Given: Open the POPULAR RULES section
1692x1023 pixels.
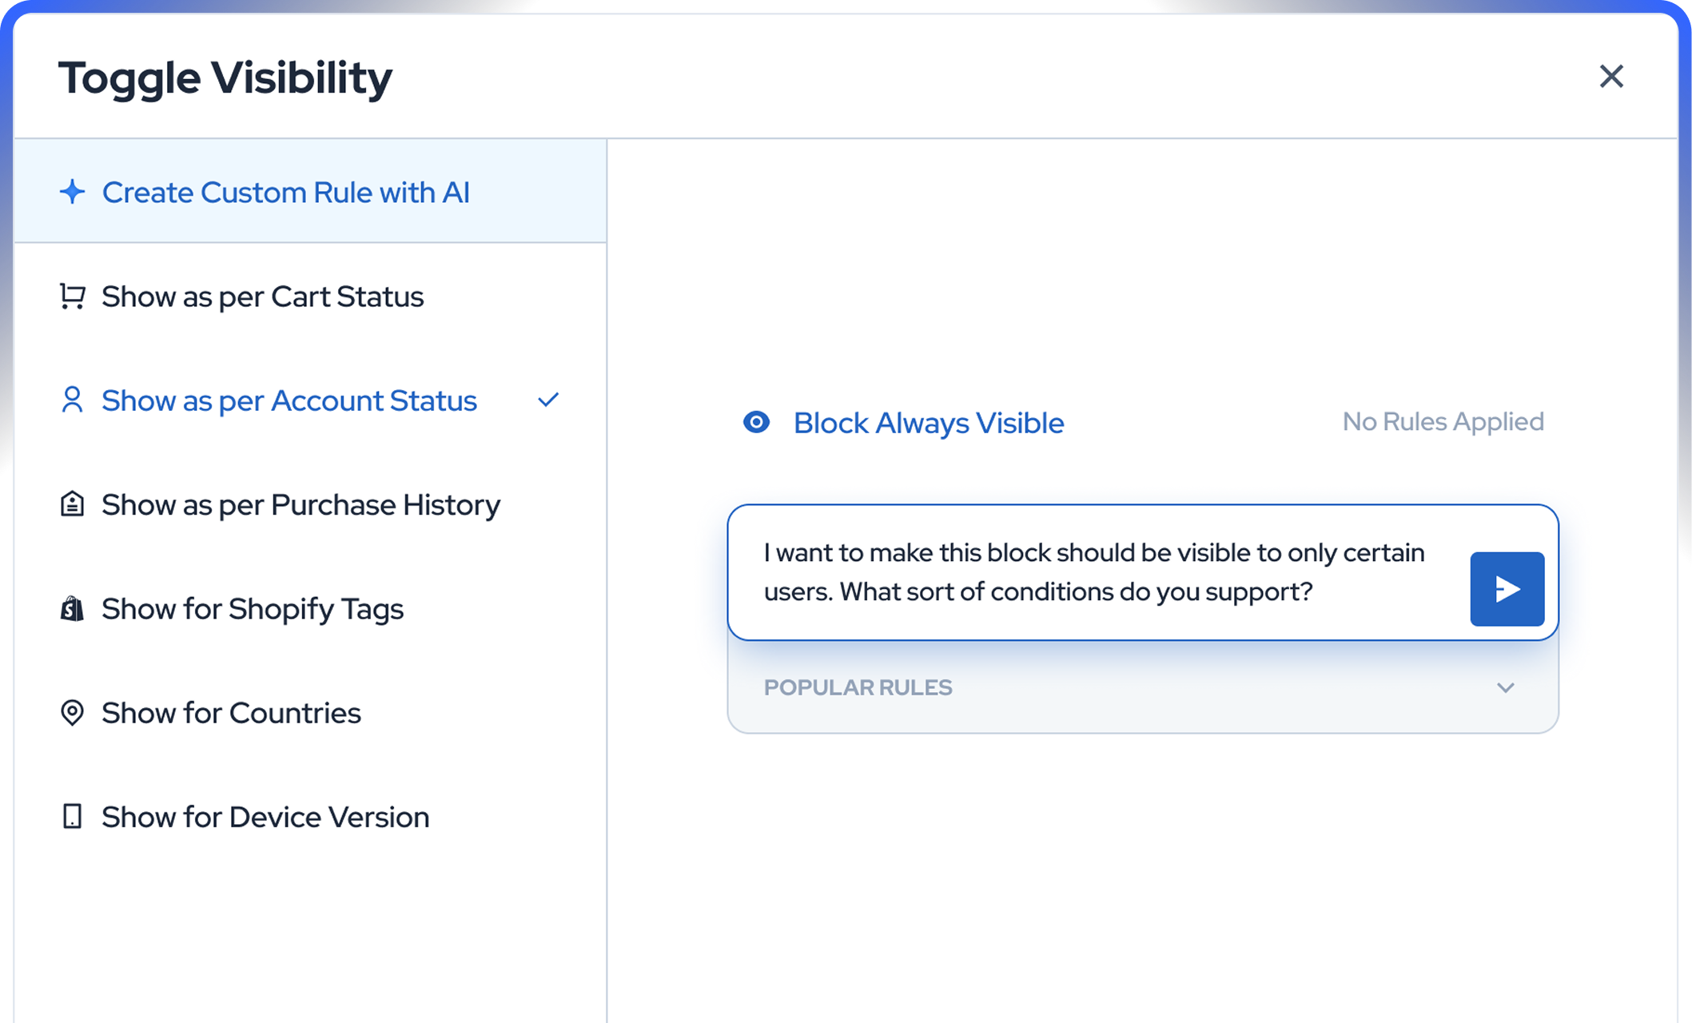Looking at the screenshot, I should [858, 688].
